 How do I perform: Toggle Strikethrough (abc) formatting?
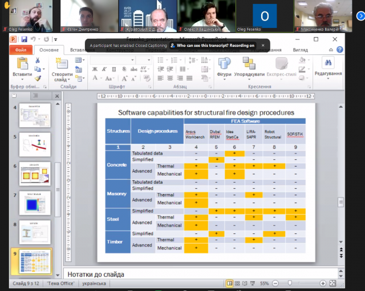pos(133,69)
